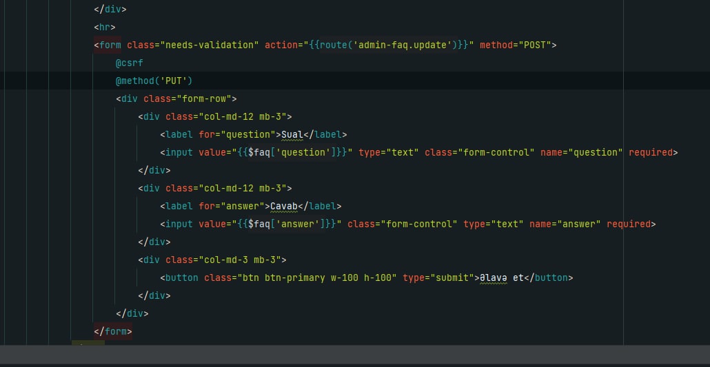Click the $faq['answer'] expression

(287, 224)
